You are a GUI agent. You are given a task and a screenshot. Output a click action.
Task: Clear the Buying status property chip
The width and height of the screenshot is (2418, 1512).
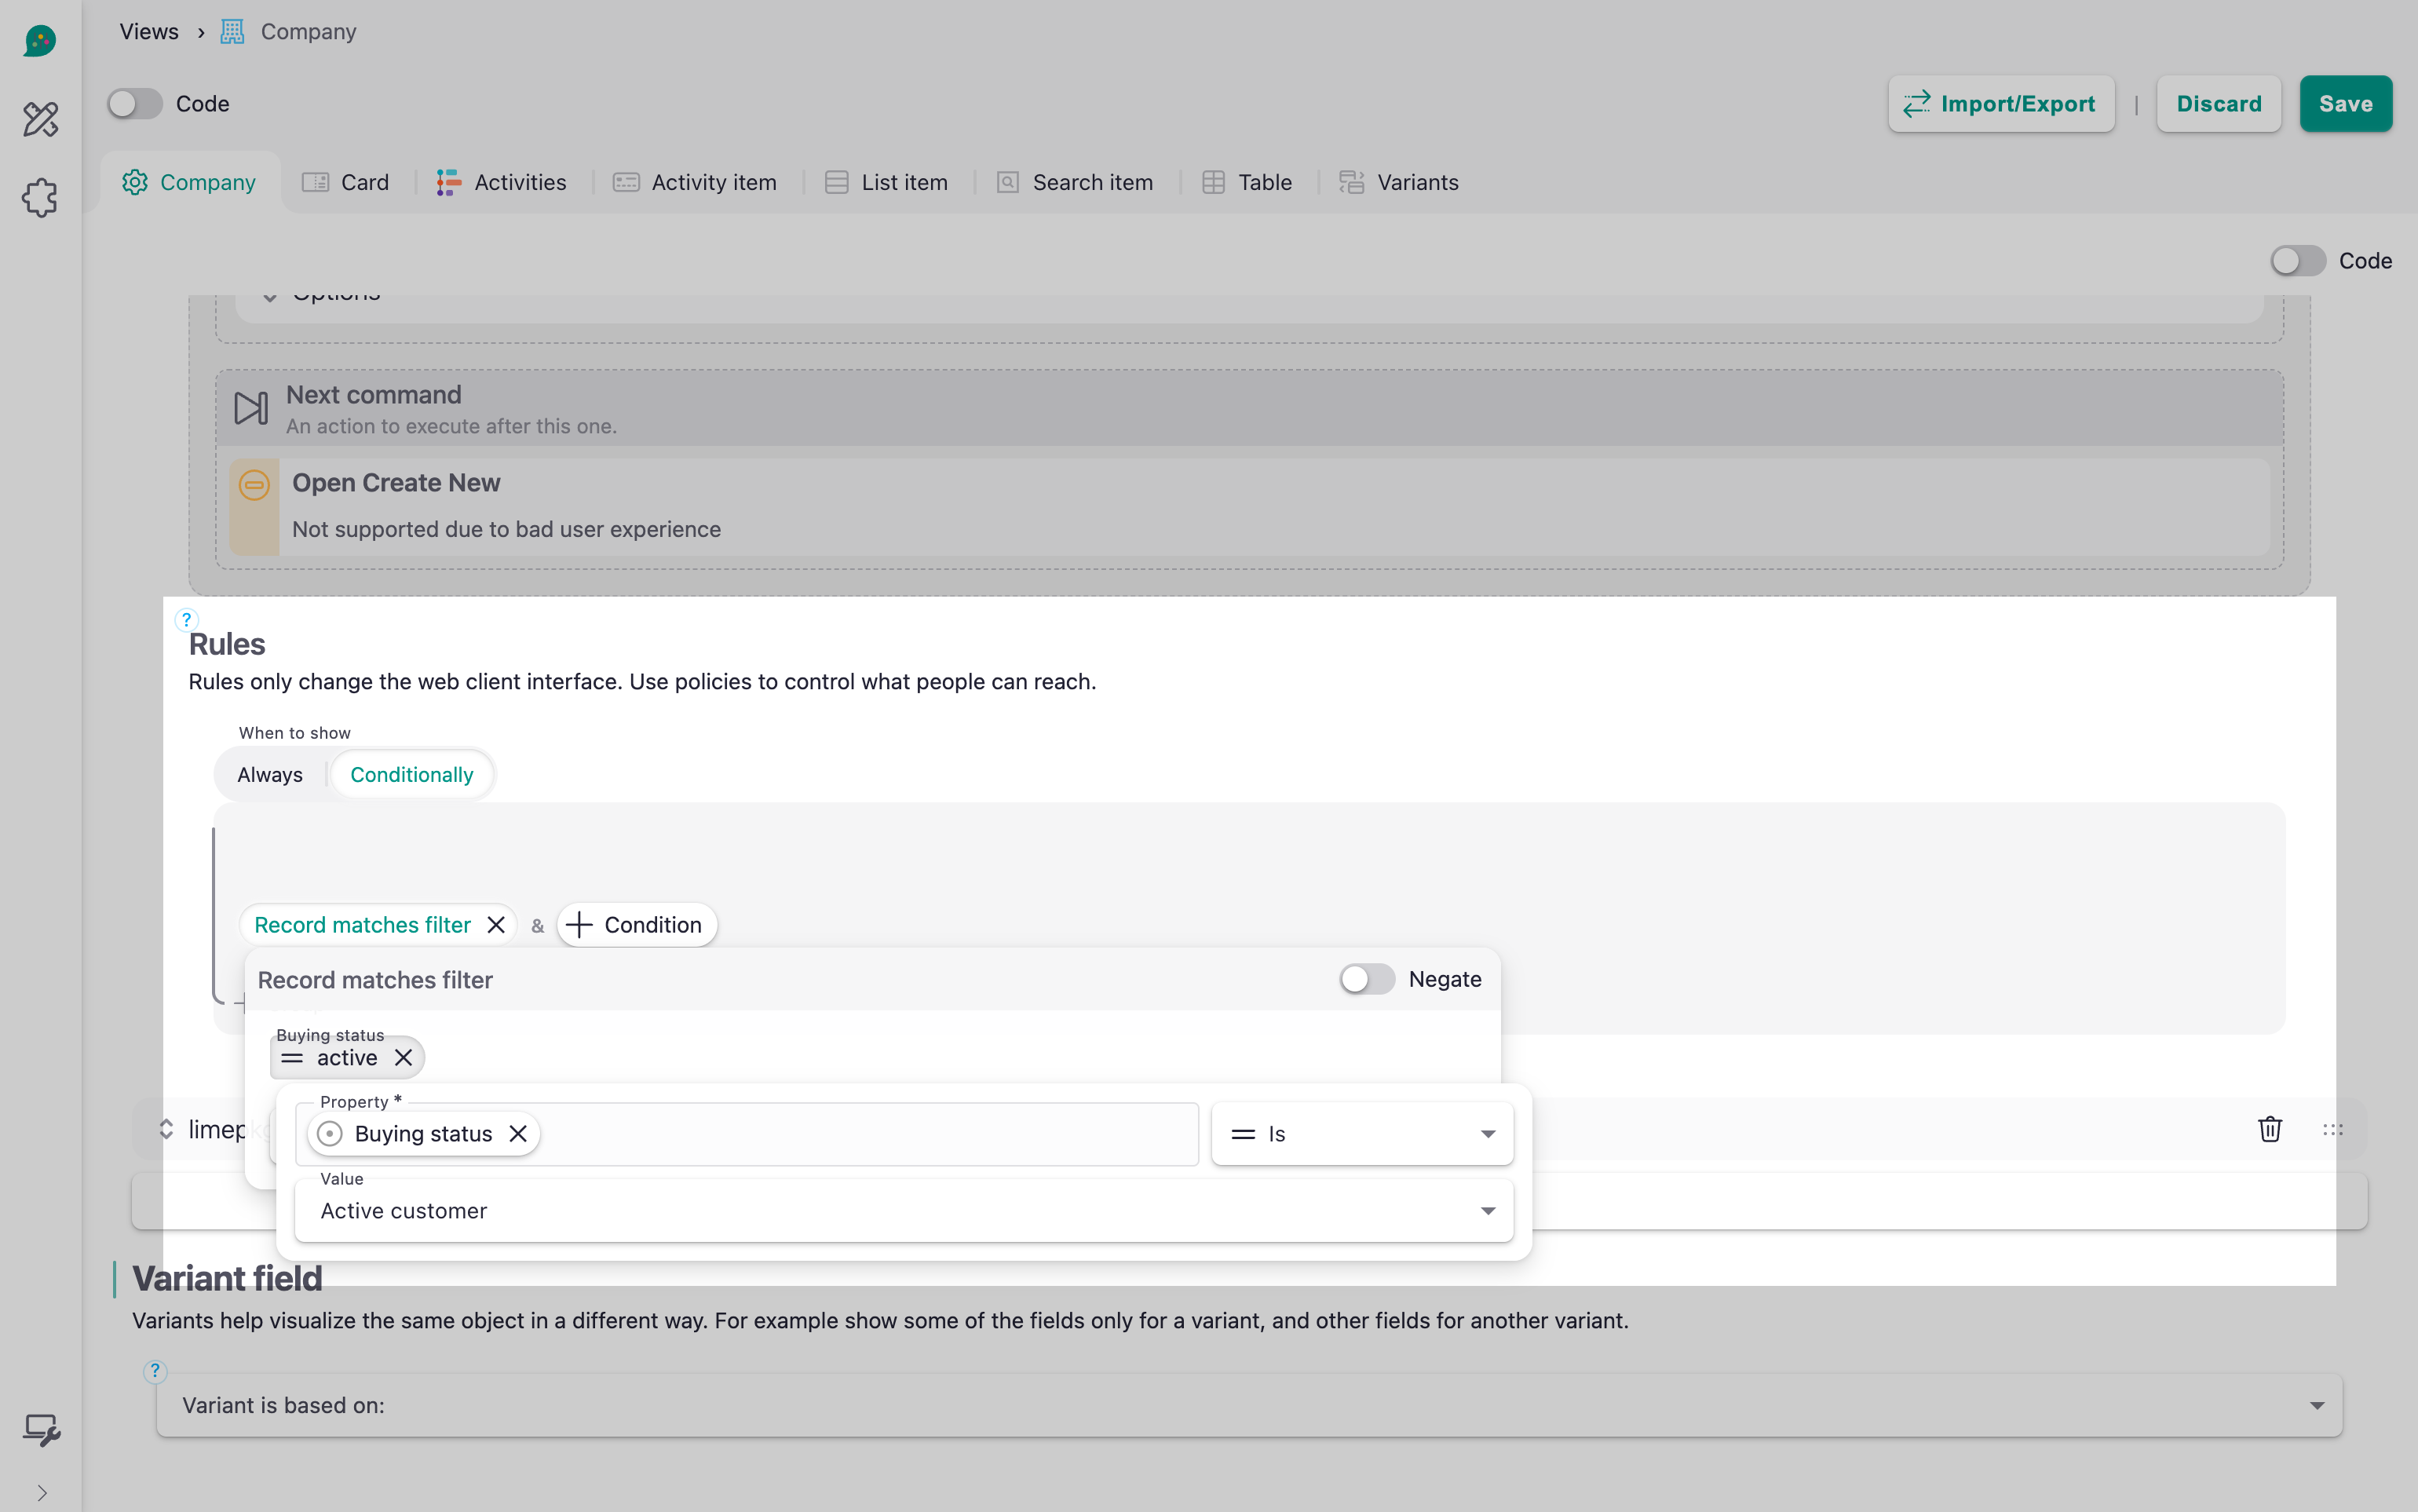pos(518,1133)
